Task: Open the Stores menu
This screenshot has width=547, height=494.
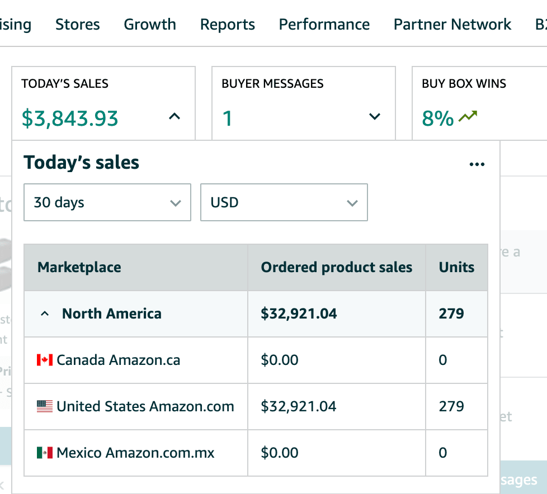Action: pos(78,25)
